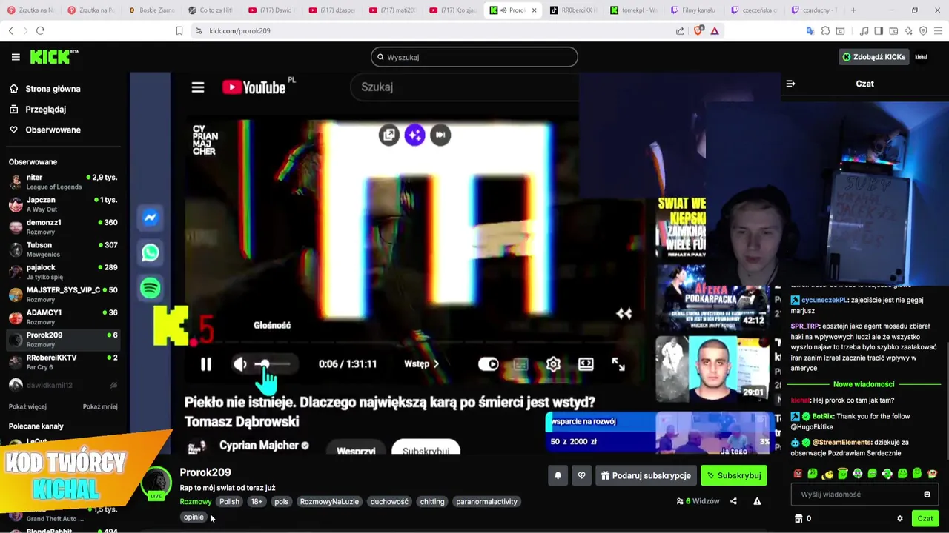This screenshot has height=533, width=949.
Task: Open chat settings gear icon
Action: pyautogui.click(x=900, y=519)
